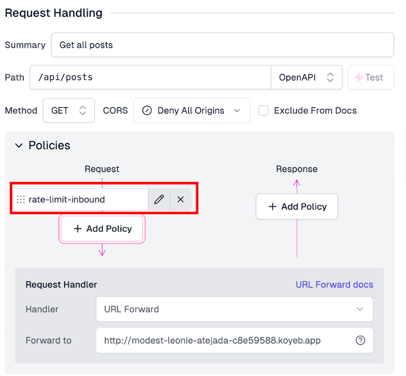Click the plus icon in Response Add Policy
This screenshot has width=406, height=376.
pyautogui.click(x=273, y=207)
